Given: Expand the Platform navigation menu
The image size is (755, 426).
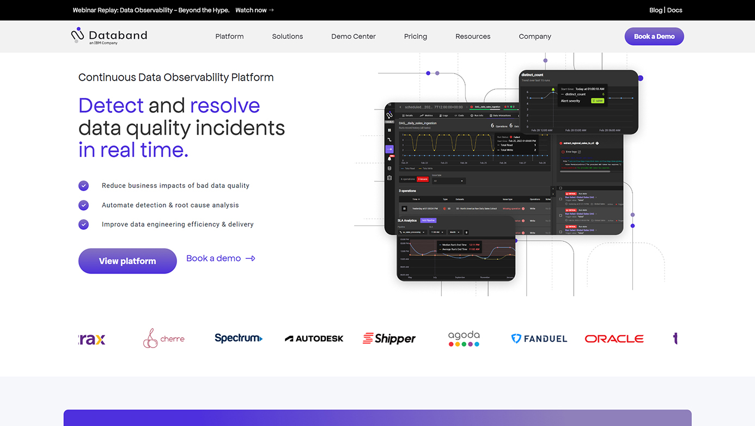Looking at the screenshot, I should pos(229,36).
